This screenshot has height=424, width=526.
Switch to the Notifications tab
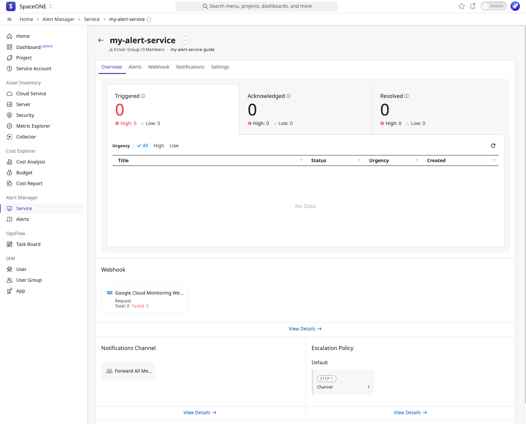(190, 67)
